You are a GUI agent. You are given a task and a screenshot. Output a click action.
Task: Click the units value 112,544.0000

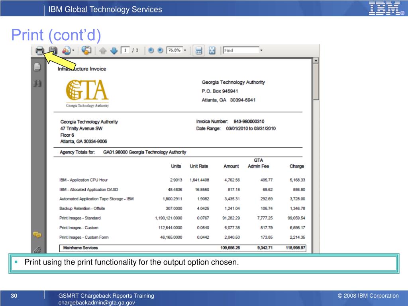[x=170, y=228]
